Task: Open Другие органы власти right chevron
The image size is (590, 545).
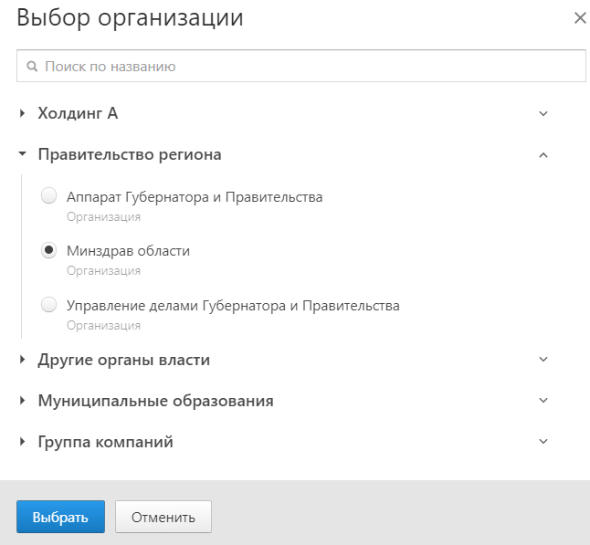Action: click(543, 359)
